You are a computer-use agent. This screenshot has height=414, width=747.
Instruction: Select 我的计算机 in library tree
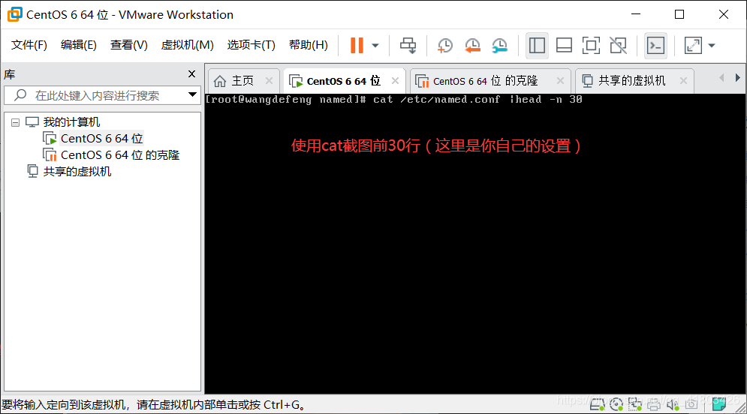71,122
